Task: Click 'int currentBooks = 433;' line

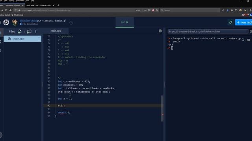Action: pyautogui.click(x=74, y=81)
